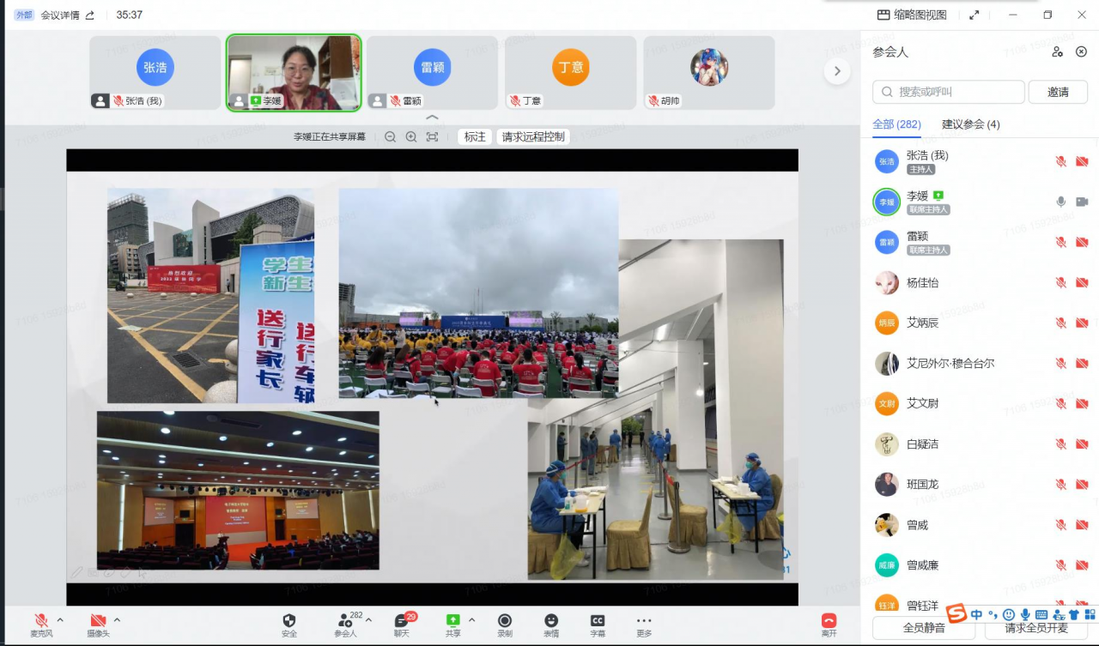
Task: Select the 全部 (282) participants tab
Action: click(x=896, y=124)
